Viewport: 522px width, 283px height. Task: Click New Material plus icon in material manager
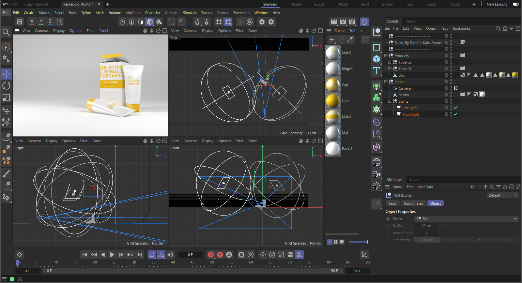click(332, 39)
